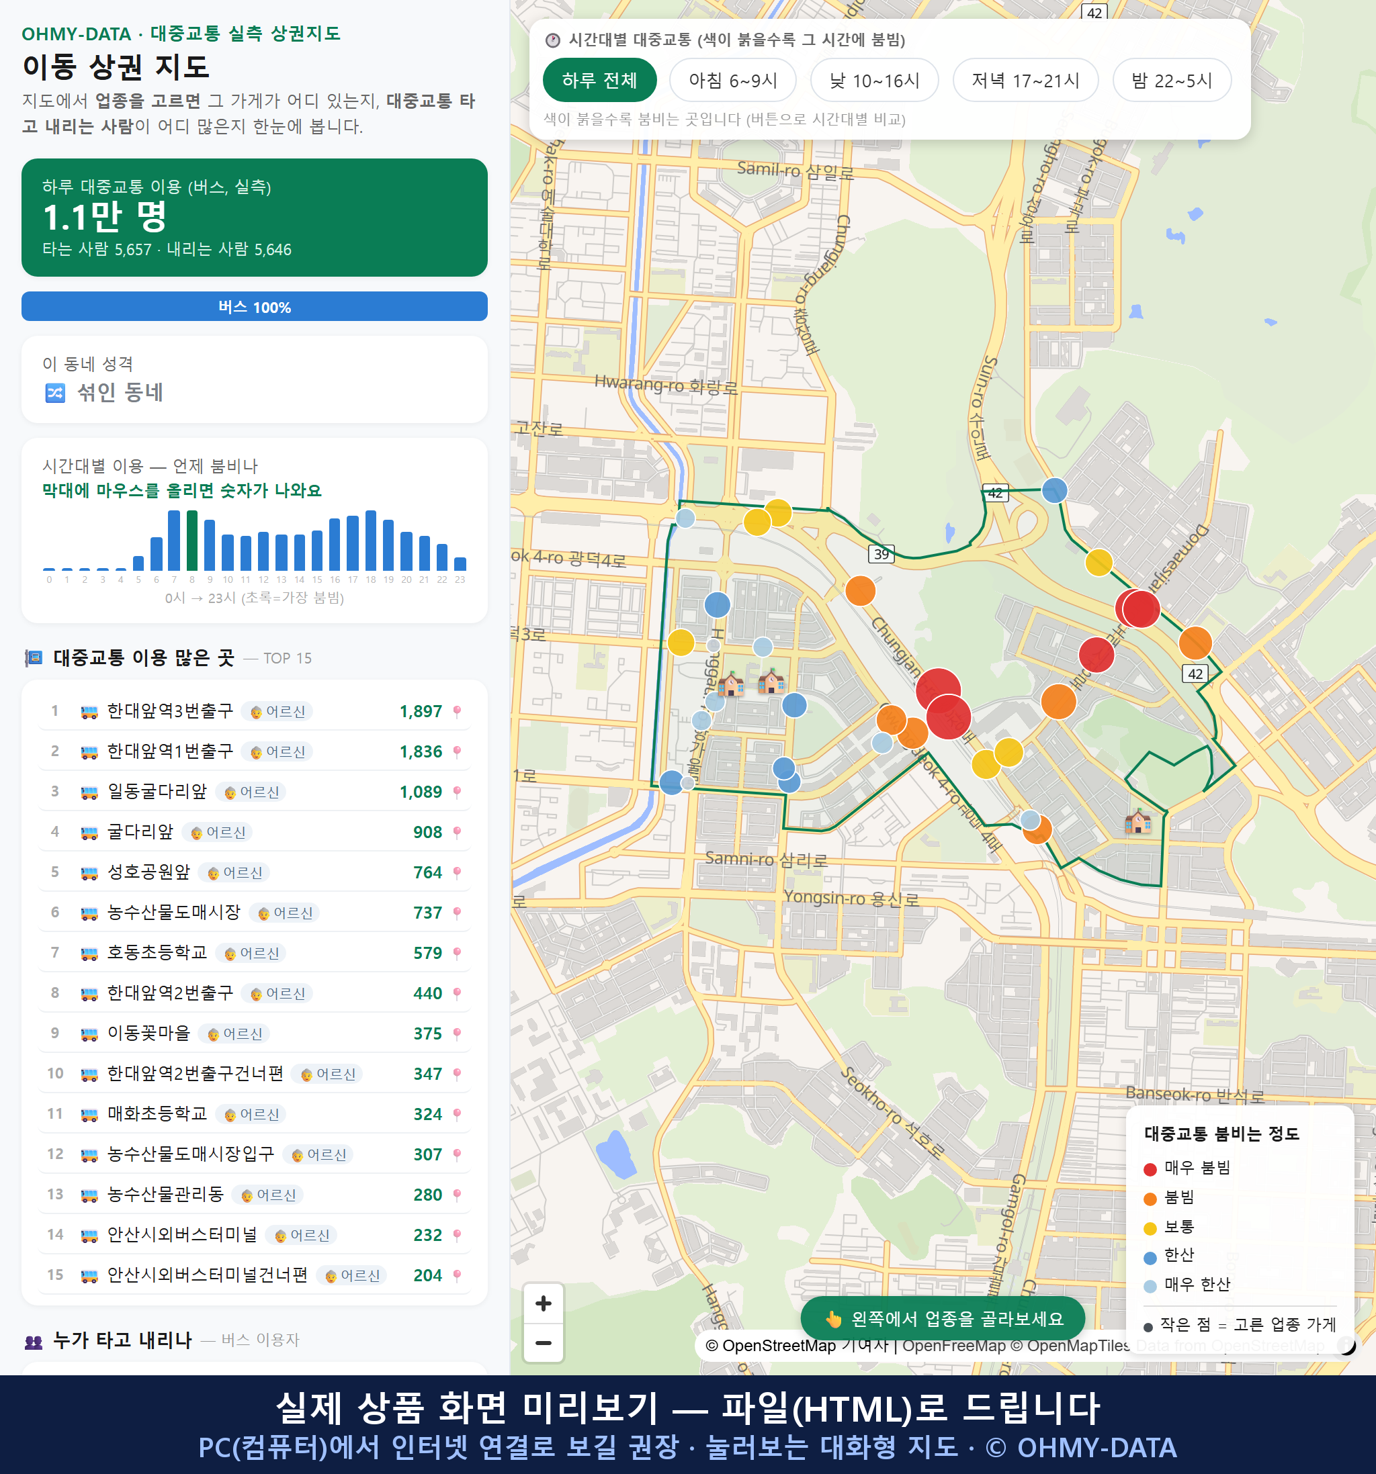Select the 낮 10~16시 time filter

point(875,80)
